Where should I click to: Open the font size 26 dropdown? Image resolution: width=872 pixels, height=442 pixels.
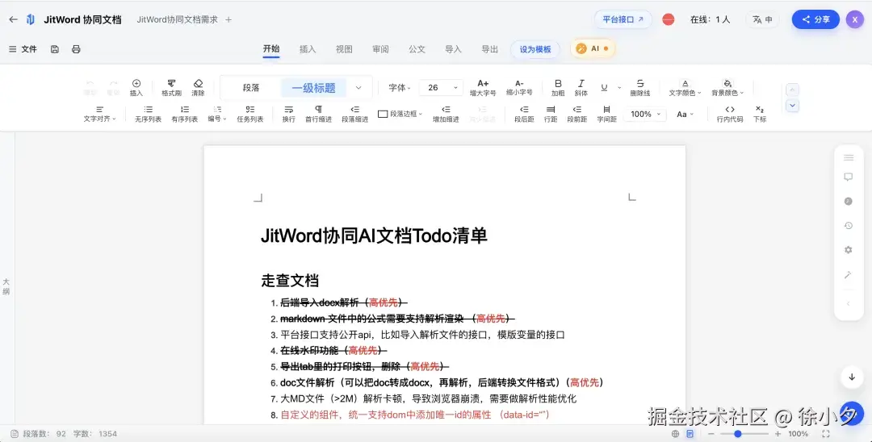[441, 88]
